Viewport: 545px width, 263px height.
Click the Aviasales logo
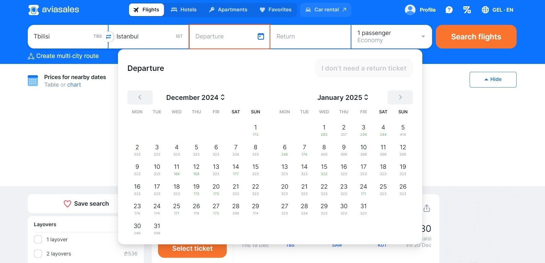pyautogui.click(x=54, y=10)
